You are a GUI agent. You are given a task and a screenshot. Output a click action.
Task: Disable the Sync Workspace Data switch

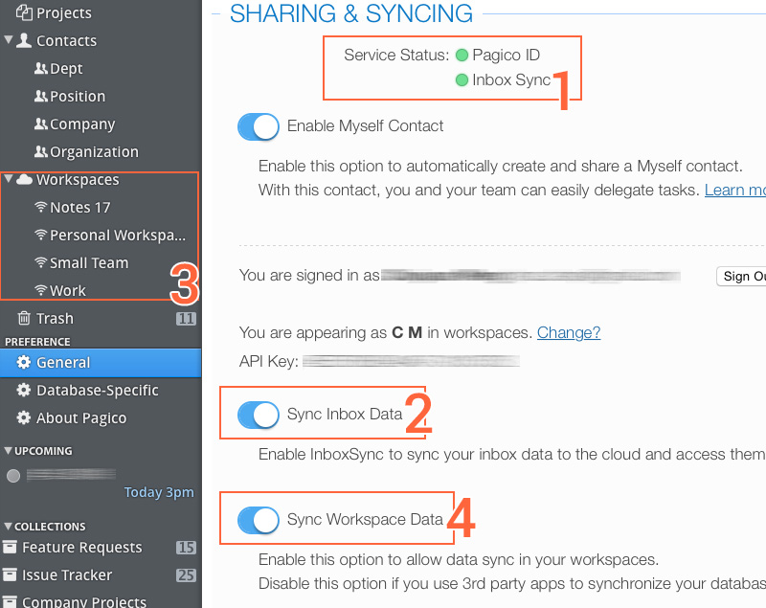point(258,520)
